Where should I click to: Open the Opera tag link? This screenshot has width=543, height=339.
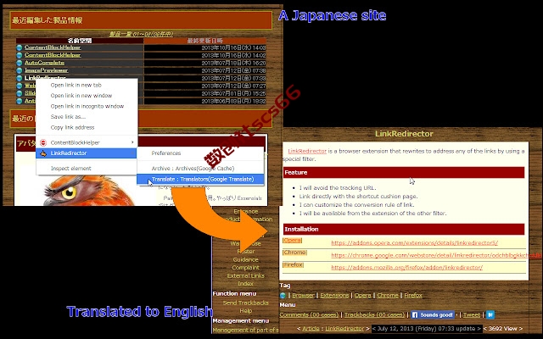(362, 296)
